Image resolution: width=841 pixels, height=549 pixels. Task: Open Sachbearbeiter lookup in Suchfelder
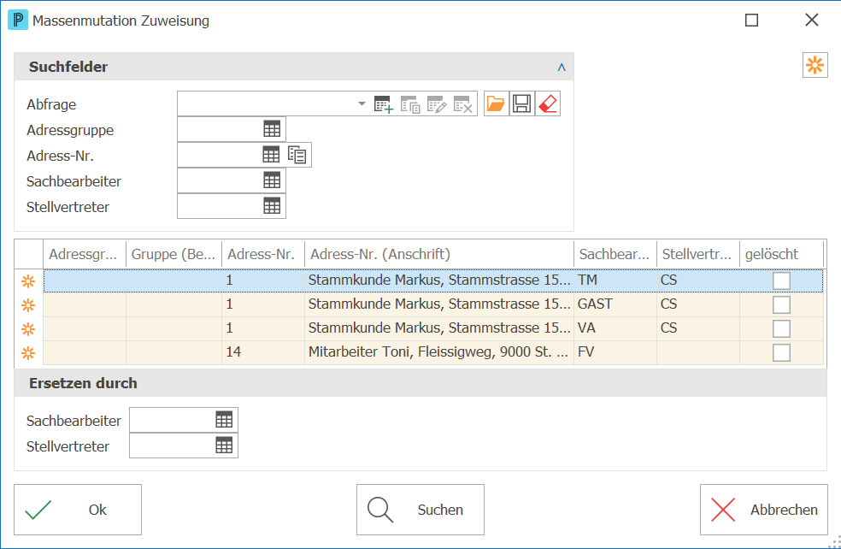point(272,180)
